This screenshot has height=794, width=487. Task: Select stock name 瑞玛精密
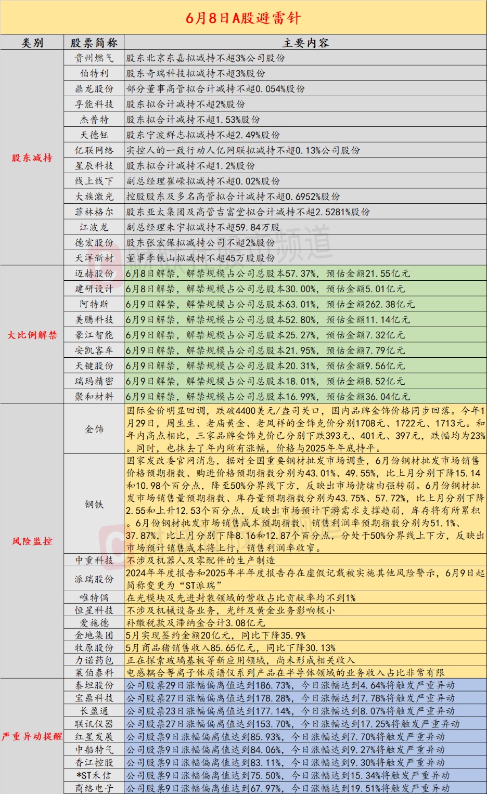pyautogui.click(x=94, y=381)
